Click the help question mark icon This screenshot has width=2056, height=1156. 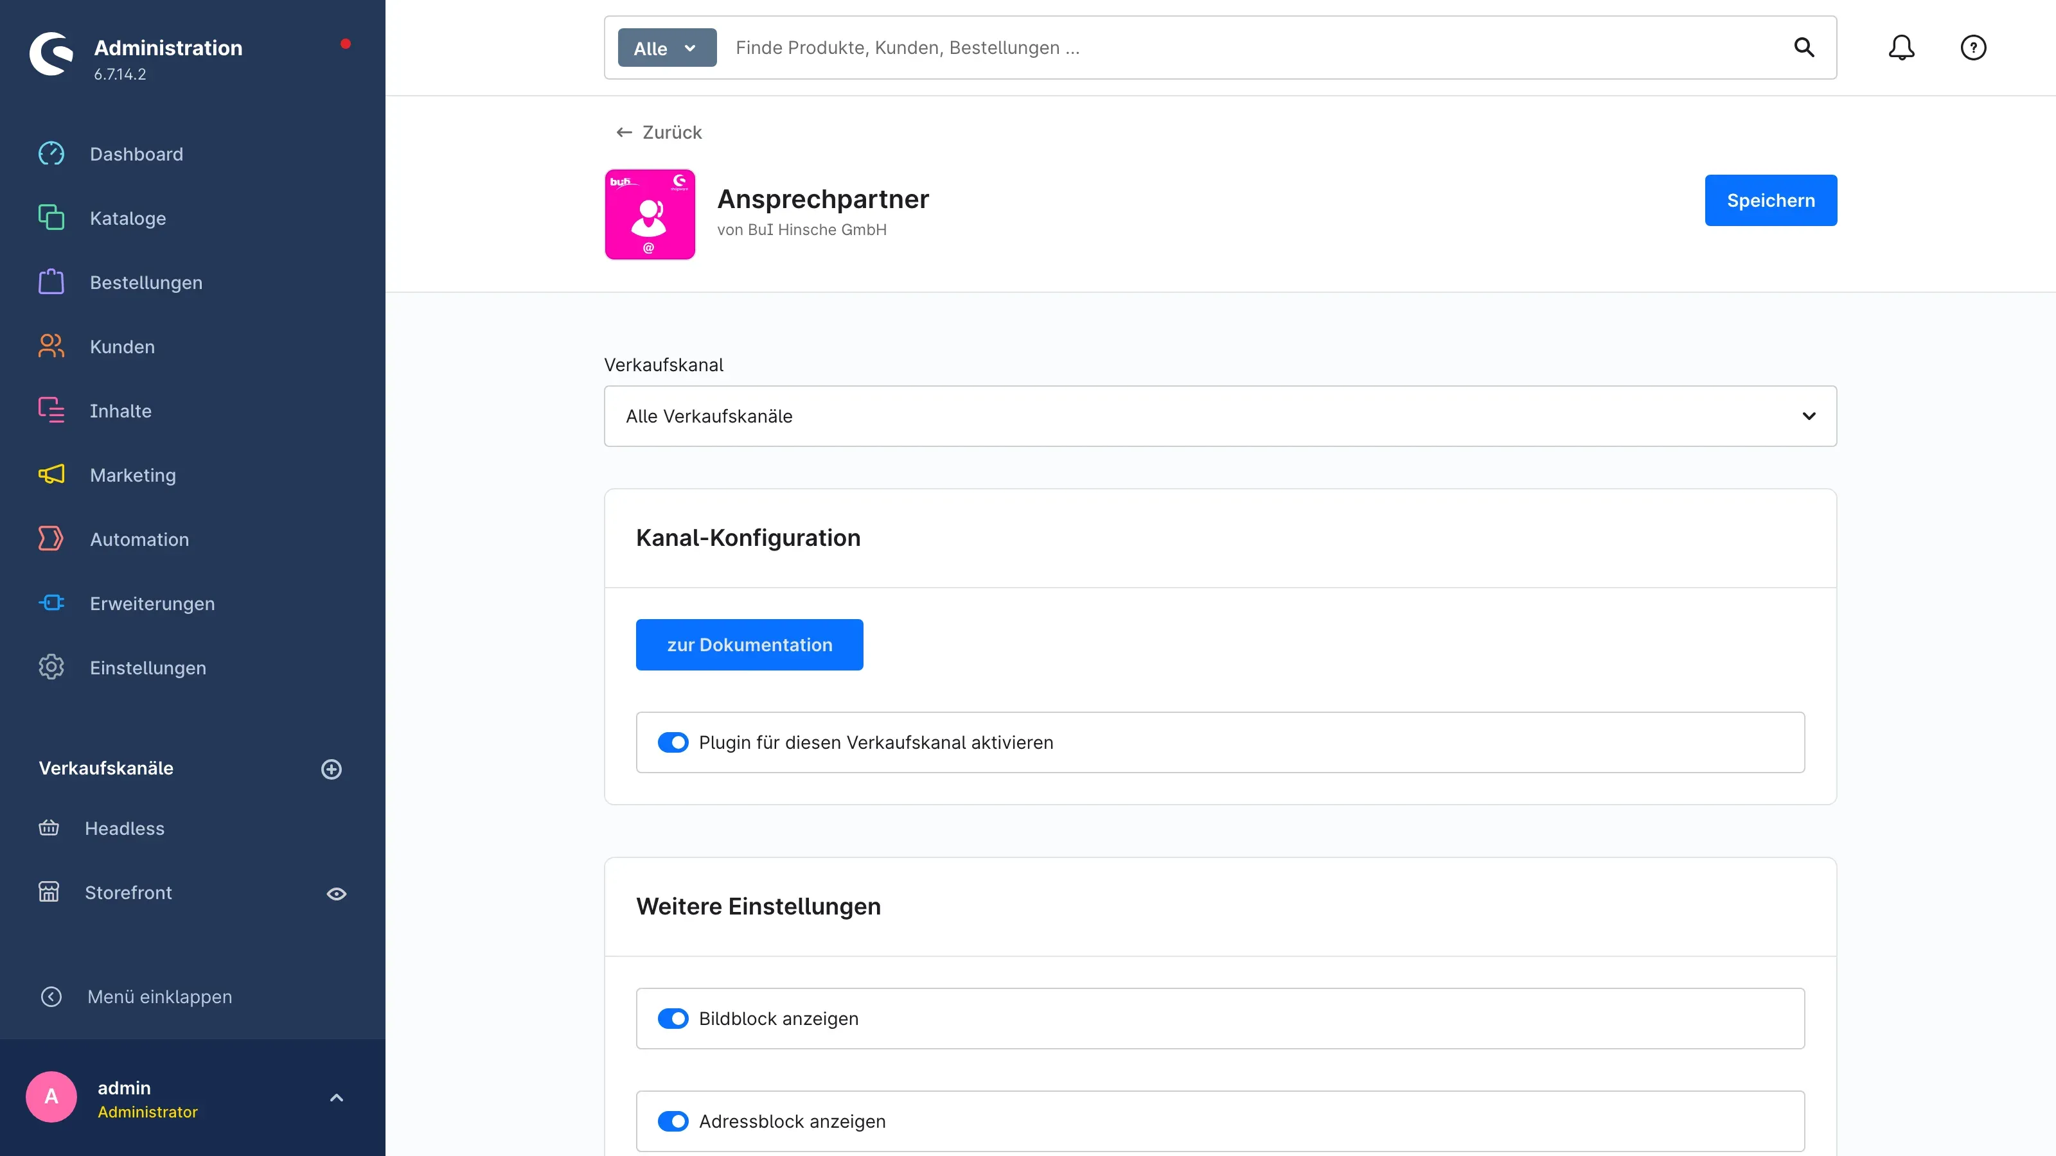pos(1973,48)
